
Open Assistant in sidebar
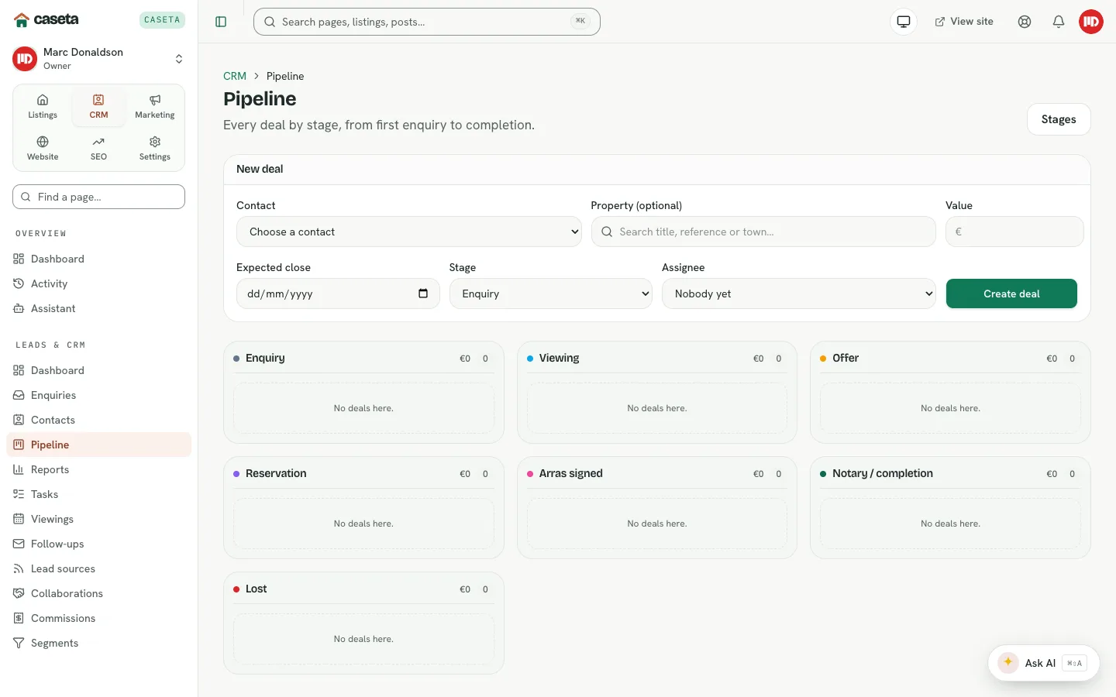pos(98,308)
